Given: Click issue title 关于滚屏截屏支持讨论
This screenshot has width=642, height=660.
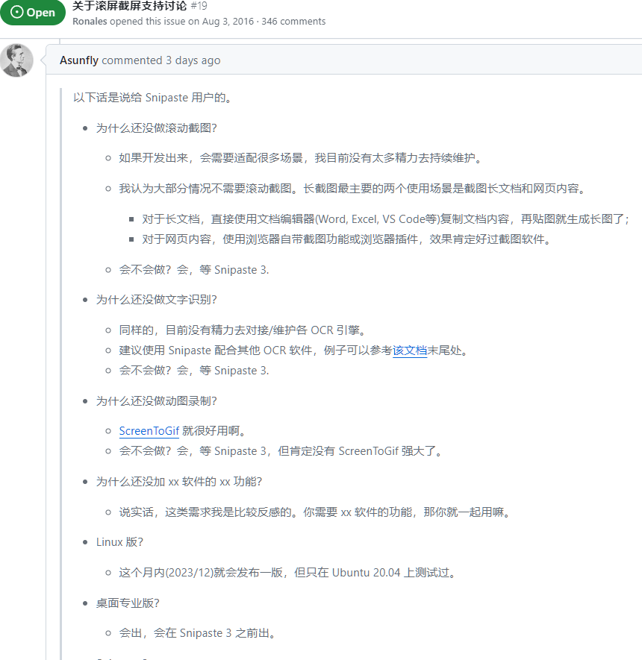Looking at the screenshot, I should click(x=129, y=6).
